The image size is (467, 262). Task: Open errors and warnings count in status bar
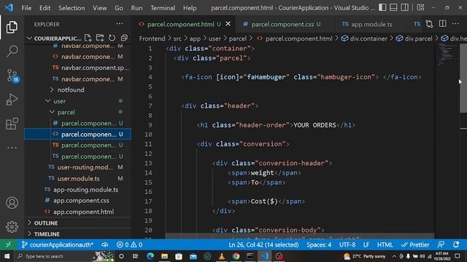(130, 245)
